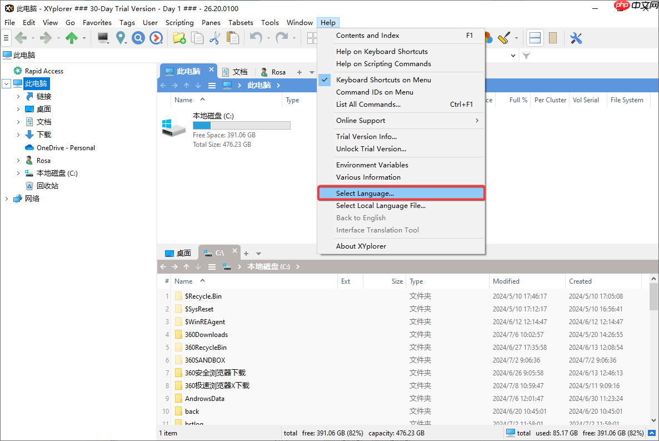Image resolution: width=659 pixels, height=441 pixels.
Task: Click the local disk C: drive thumbnail
Action: click(x=173, y=128)
